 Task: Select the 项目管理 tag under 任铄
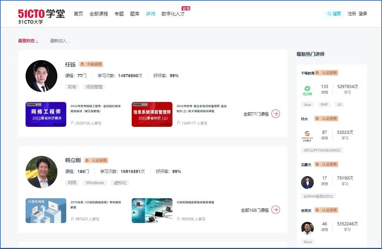pyautogui.click(x=94, y=87)
